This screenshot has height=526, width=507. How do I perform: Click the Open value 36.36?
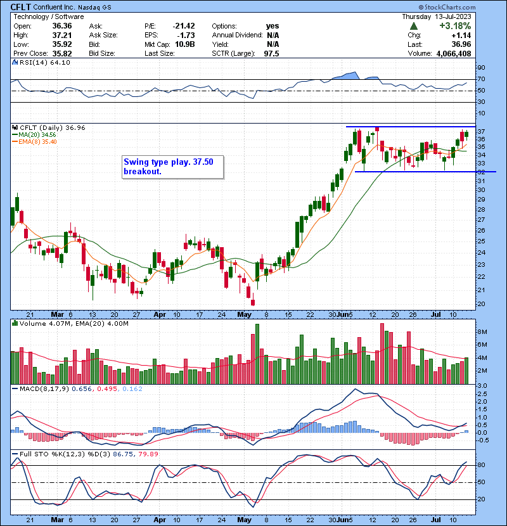62,26
